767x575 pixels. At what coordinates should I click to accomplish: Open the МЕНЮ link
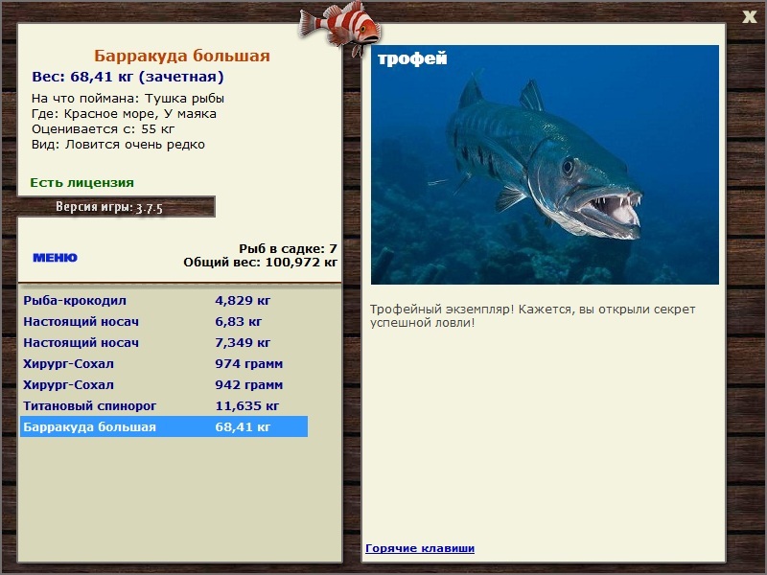click(55, 258)
